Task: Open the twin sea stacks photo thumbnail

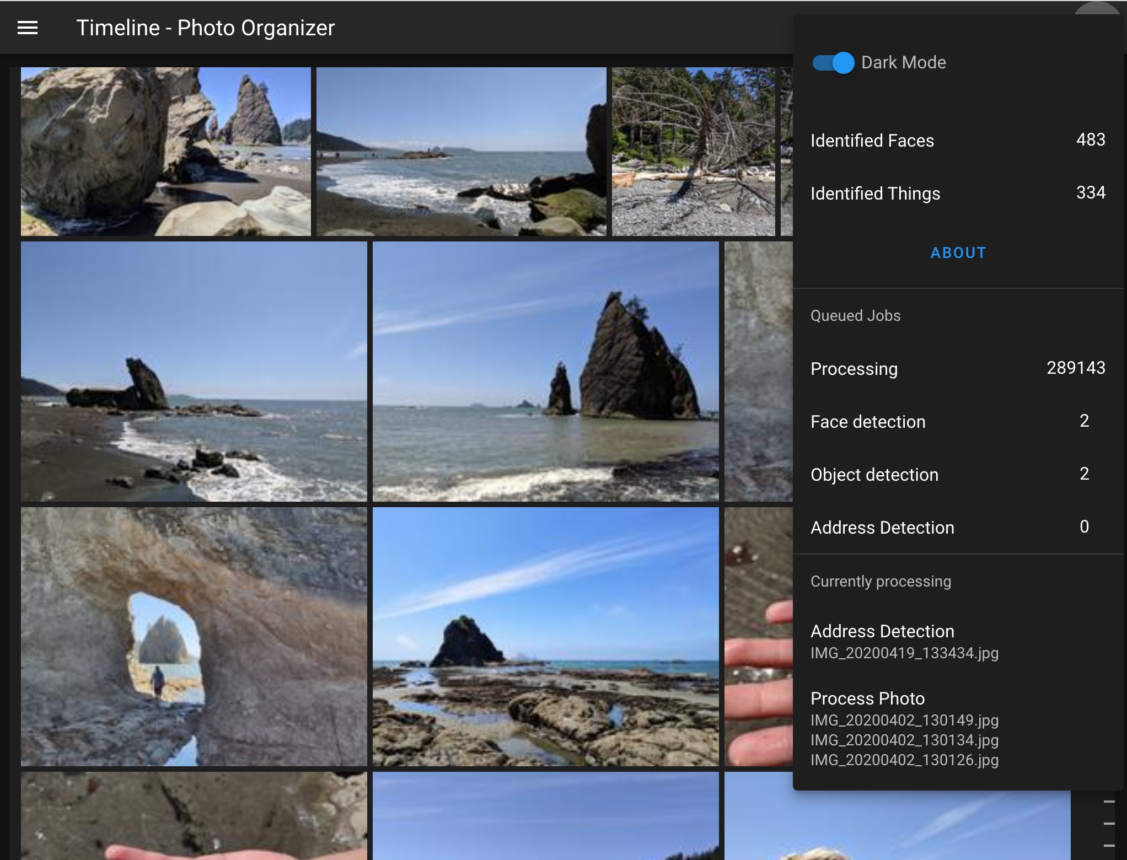Action: pos(545,371)
